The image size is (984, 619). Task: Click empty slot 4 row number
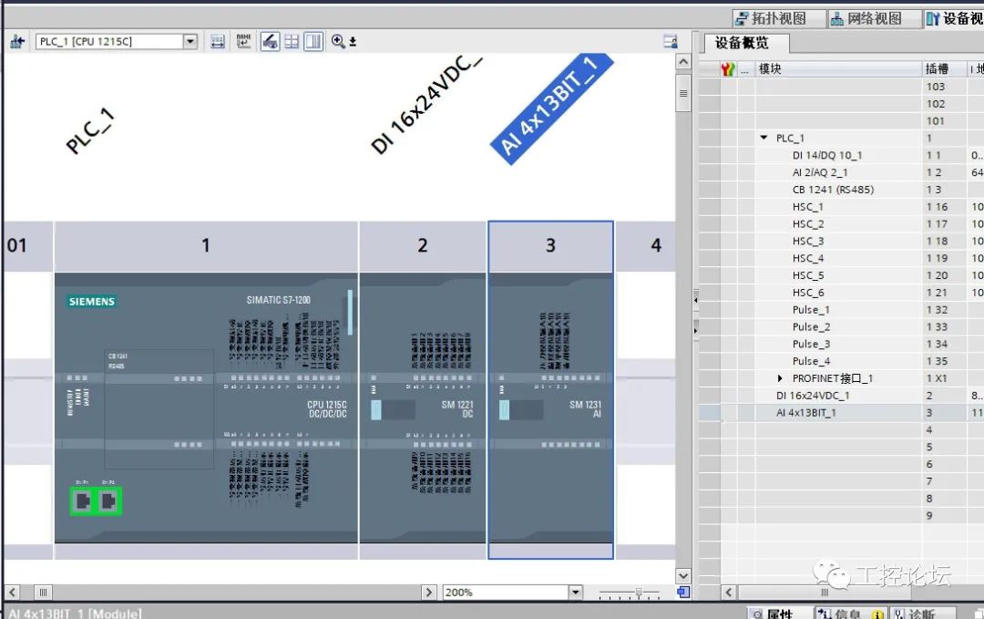(944, 430)
